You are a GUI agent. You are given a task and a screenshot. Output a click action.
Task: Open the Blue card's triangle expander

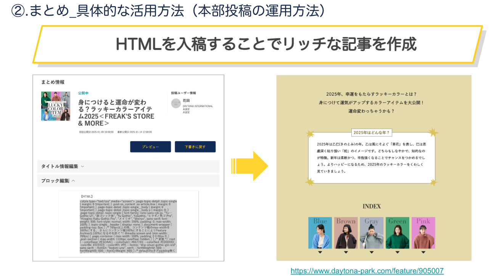pos(320,252)
